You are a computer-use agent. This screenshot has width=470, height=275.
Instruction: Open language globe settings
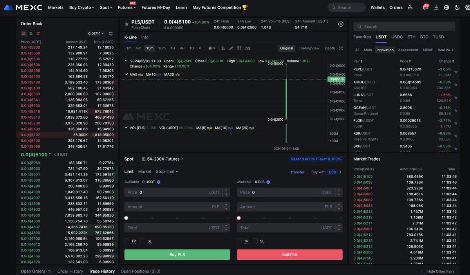[447, 7]
